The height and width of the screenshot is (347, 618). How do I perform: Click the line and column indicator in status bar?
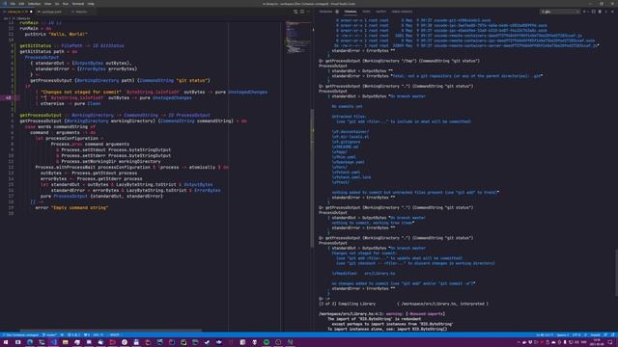pos(545,334)
